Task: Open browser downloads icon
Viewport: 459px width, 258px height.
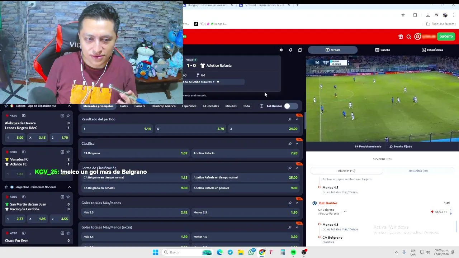Action: coord(428,15)
